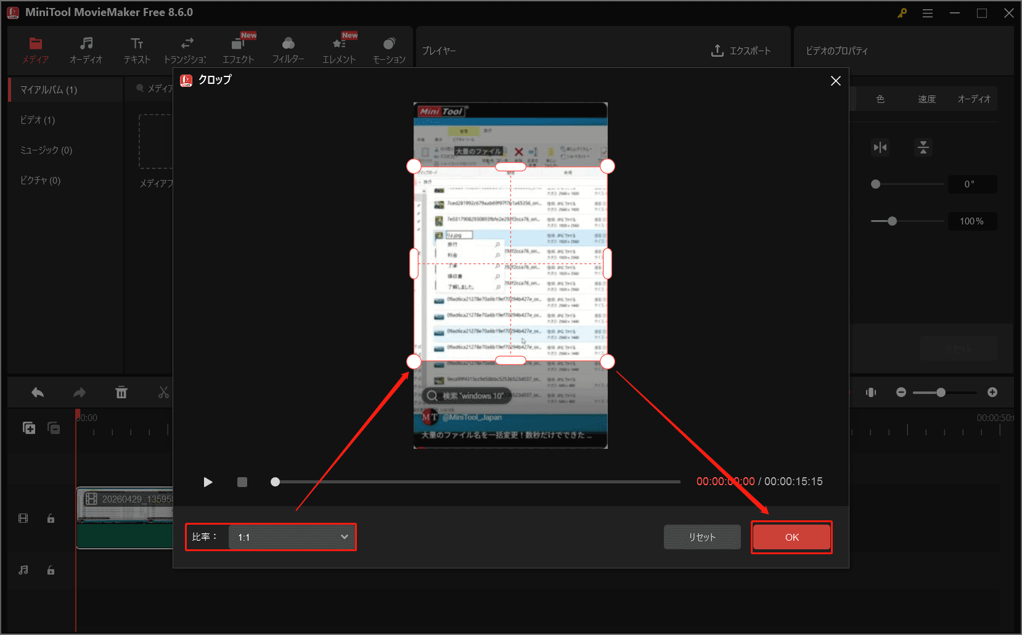Click the Delete trash icon

point(121,393)
